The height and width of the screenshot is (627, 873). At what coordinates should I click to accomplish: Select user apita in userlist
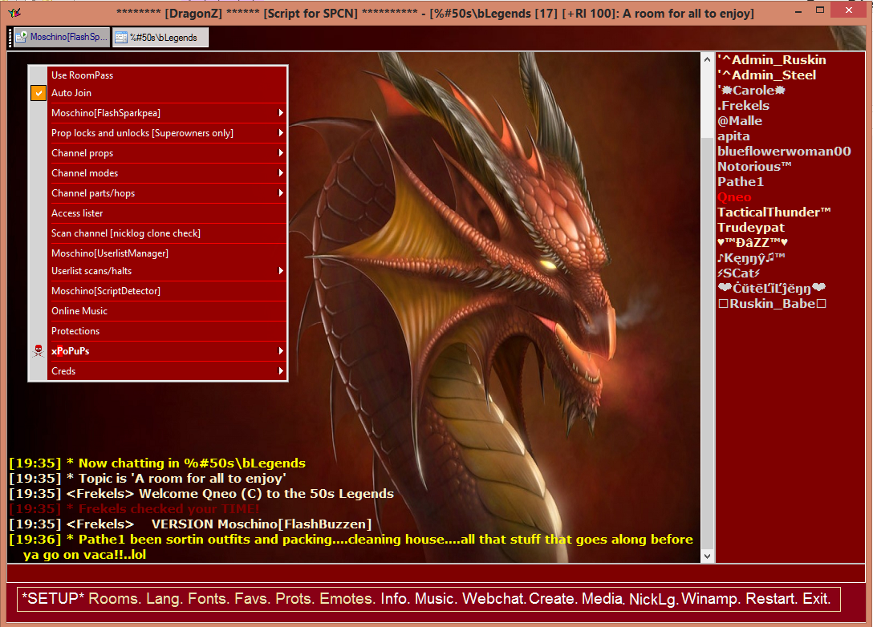pos(733,136)
